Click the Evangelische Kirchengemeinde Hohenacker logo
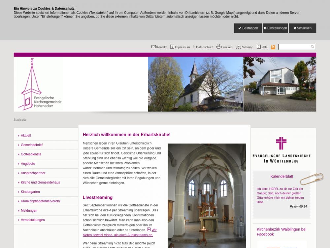This screenshot has height=248, width=330. tap(40, 85)
